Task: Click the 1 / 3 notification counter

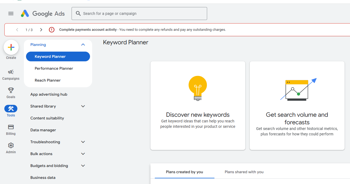Action: (x=29, y=30)
